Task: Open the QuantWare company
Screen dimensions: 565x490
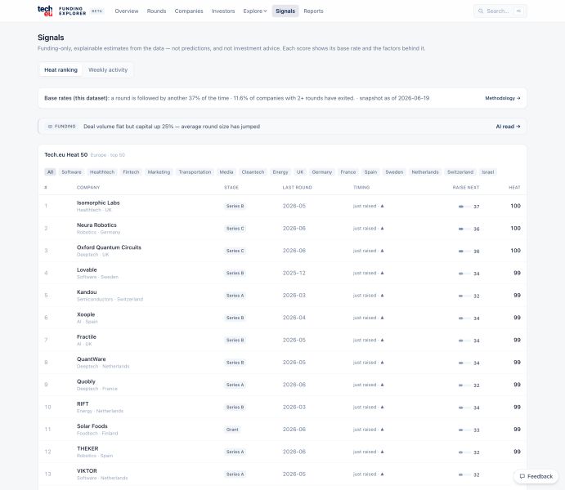Action: click(x=91, y=359)
